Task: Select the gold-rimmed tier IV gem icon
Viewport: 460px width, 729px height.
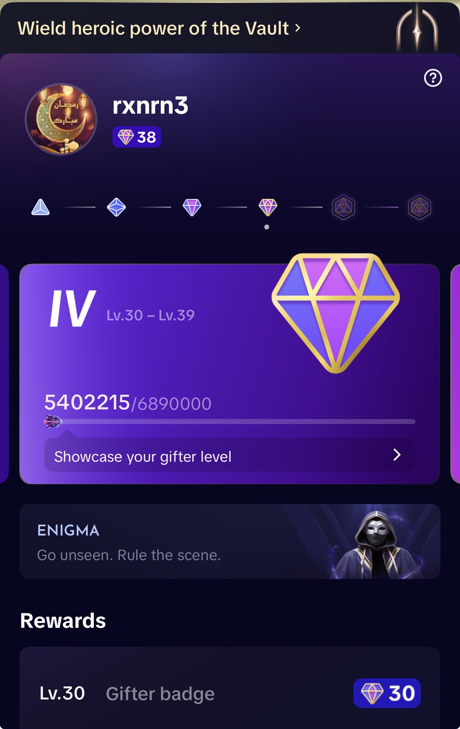Action: pyautogui.click(x=268, y=207)
